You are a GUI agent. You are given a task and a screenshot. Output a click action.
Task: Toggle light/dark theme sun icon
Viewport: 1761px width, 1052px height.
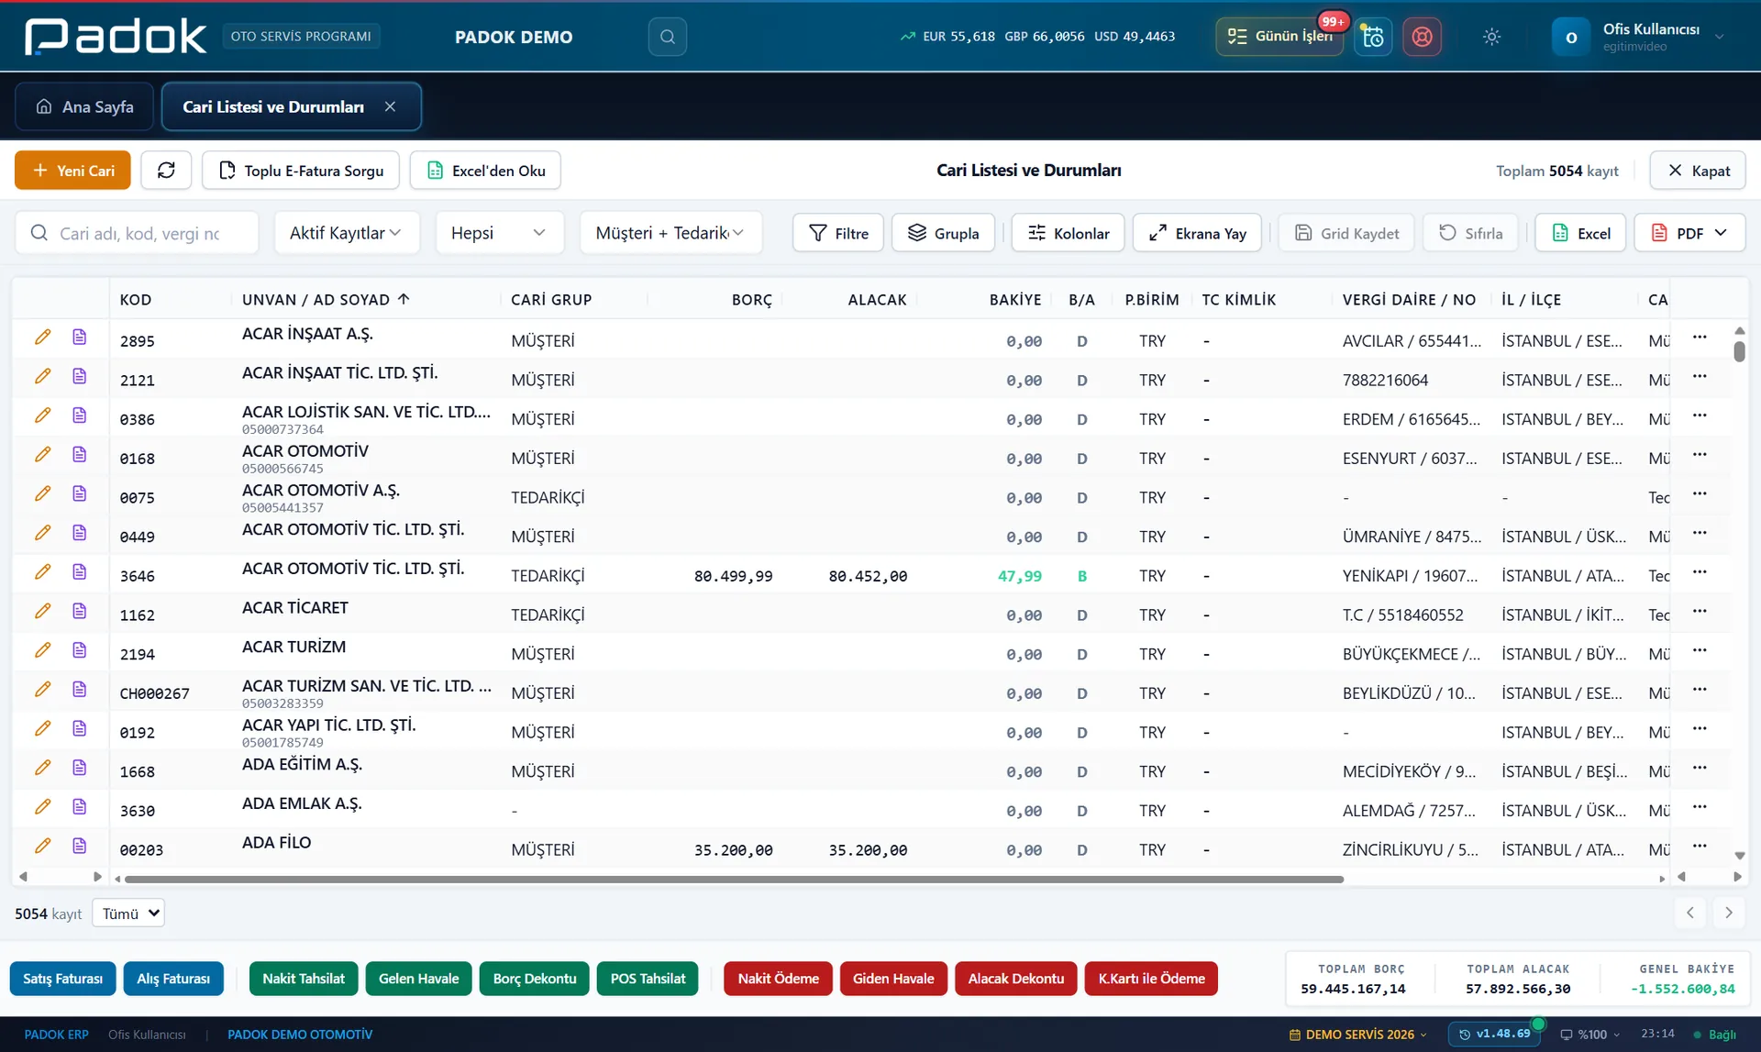[1491, 37]
